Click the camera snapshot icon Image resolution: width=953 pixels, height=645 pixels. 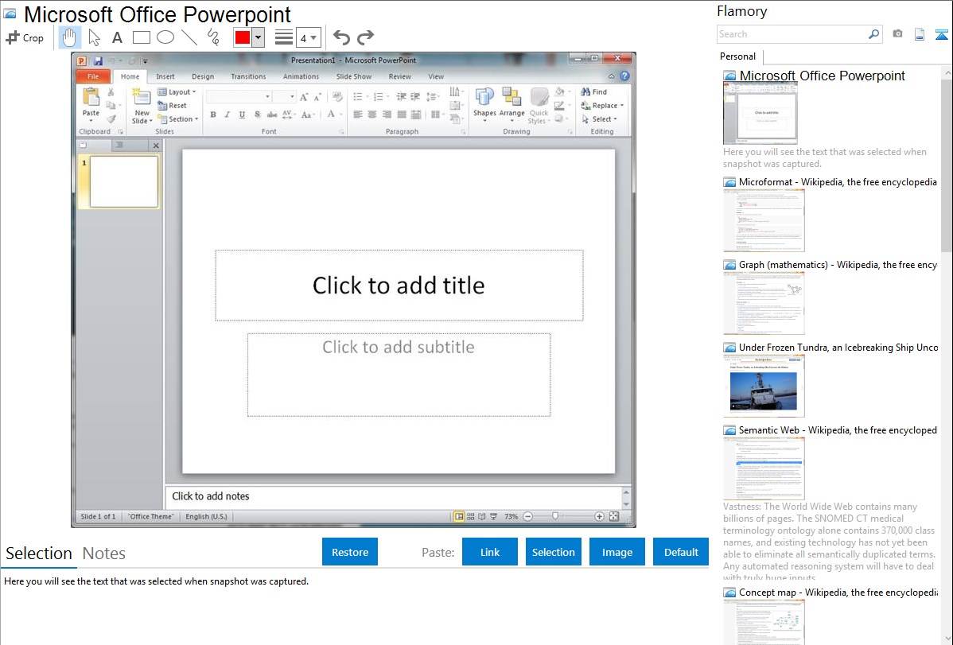pyautogui.click(x=897, y=34)
